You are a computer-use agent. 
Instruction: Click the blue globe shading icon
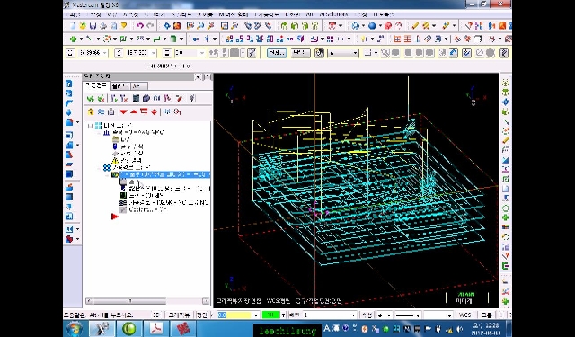click(372, 26)
